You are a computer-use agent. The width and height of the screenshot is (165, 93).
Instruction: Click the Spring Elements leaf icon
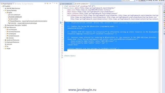tap(5, 10)
